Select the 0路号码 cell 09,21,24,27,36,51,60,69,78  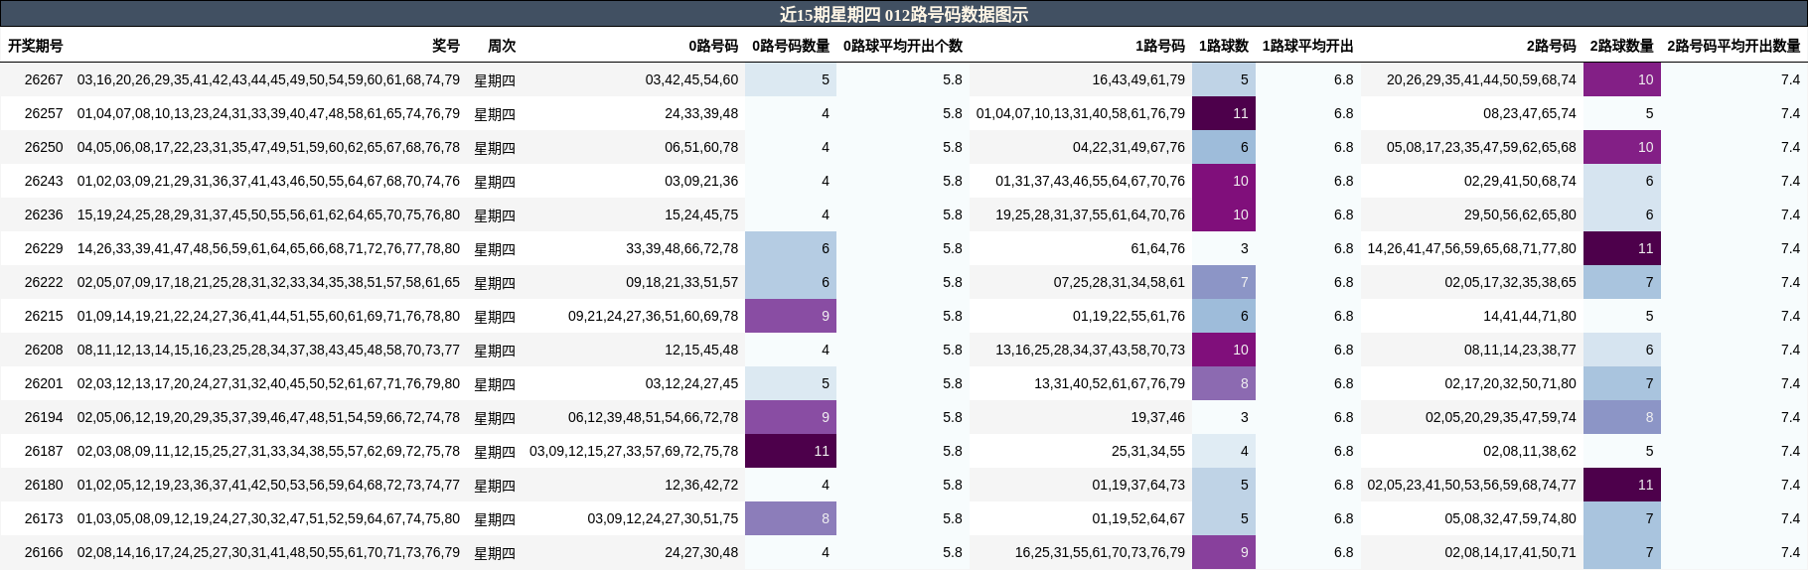654,316
